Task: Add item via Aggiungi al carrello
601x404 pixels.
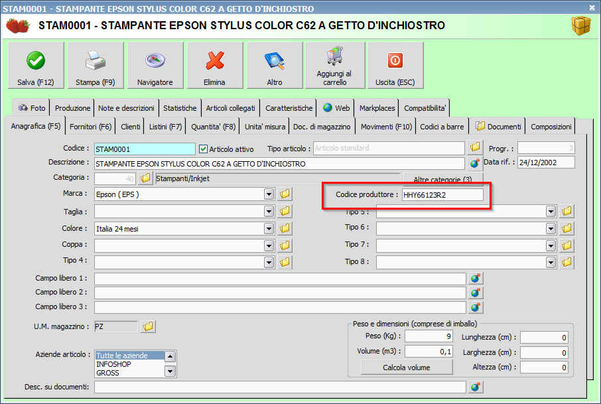Action: pos(335,66)
